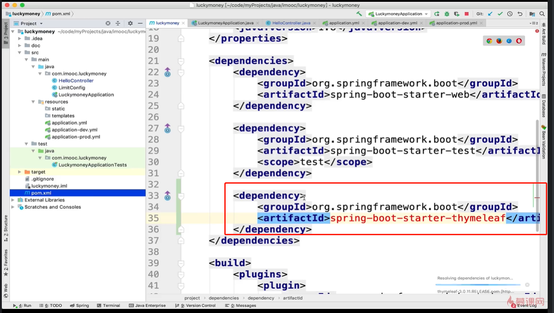The image size is (554, 313).
Task: Open the Spring tool window
Action: tap(80, 306)
